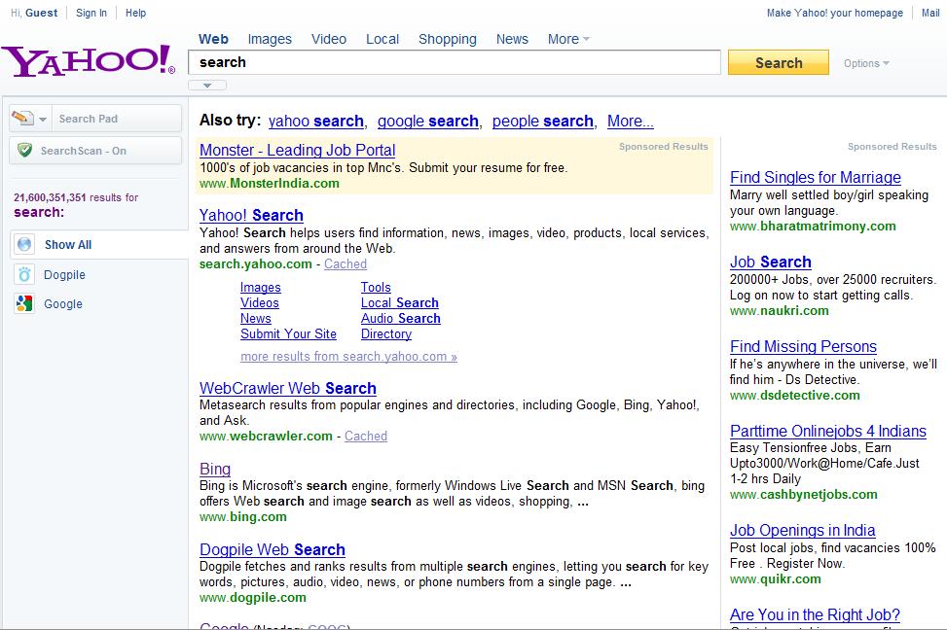The image size is (947, 630).
Task: Go to the News tab
Action: [512, 39]
